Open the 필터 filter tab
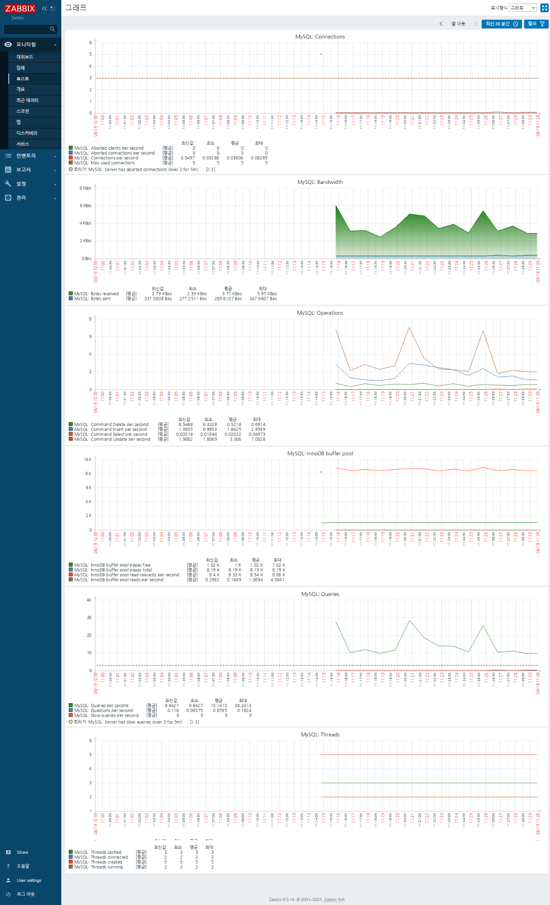Screen dimensions: 550x905 point(536,24)
